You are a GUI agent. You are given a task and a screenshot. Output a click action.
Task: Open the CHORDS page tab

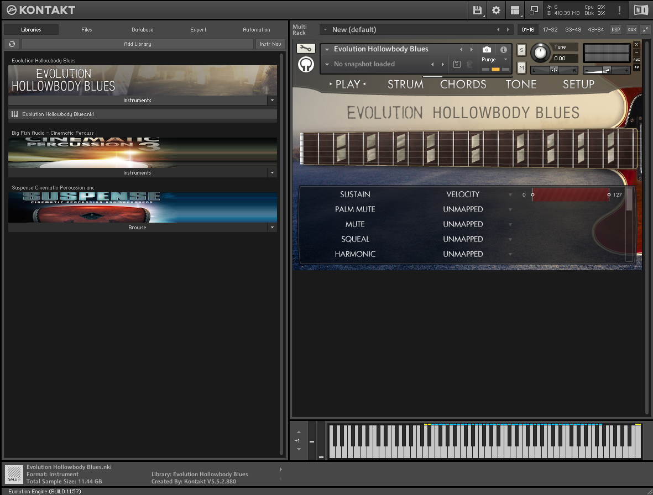(463, 85)
